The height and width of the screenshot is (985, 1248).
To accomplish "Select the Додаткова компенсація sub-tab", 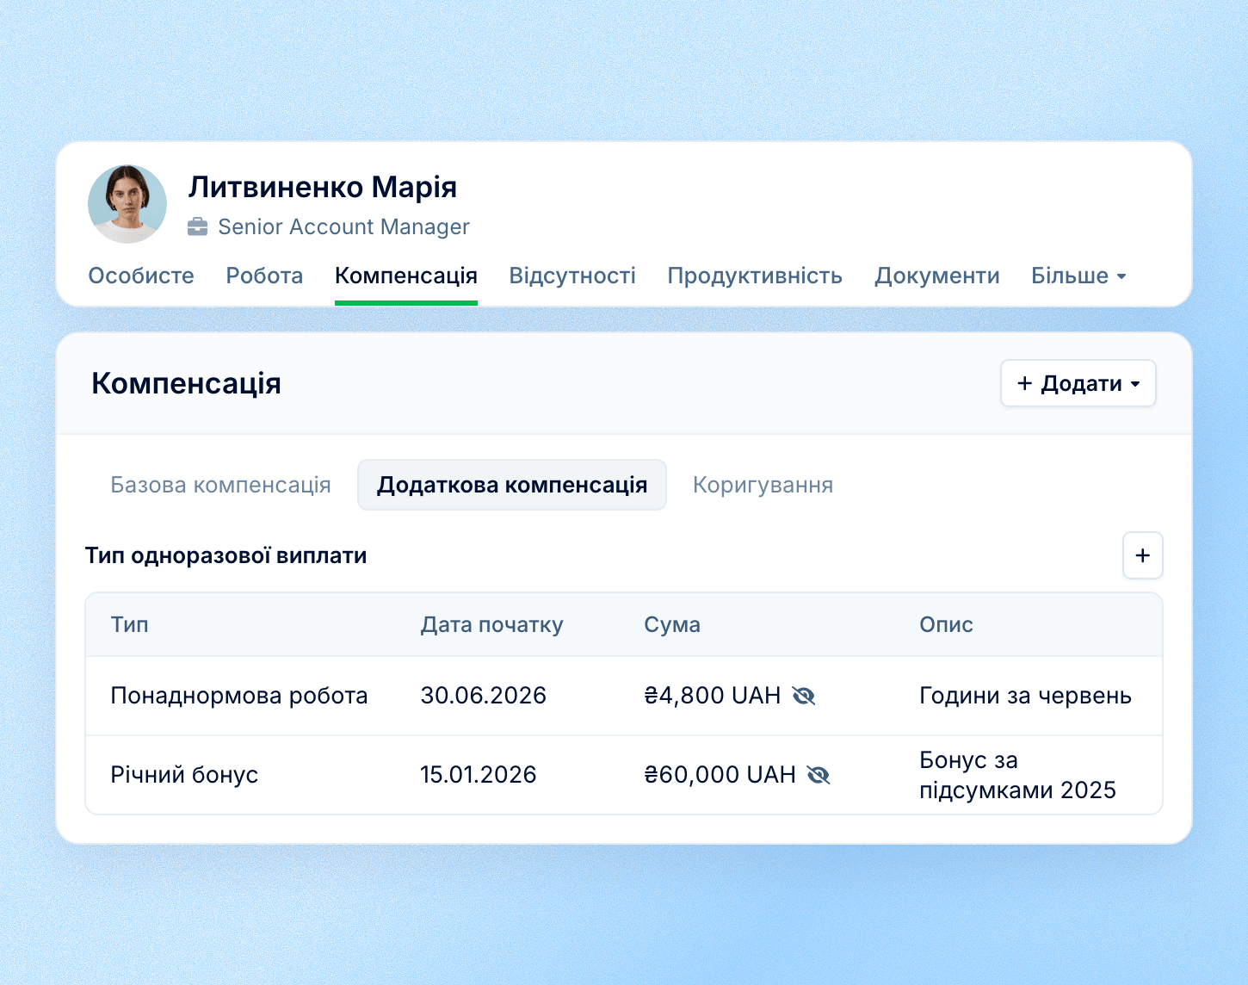I will click(512, 485).
